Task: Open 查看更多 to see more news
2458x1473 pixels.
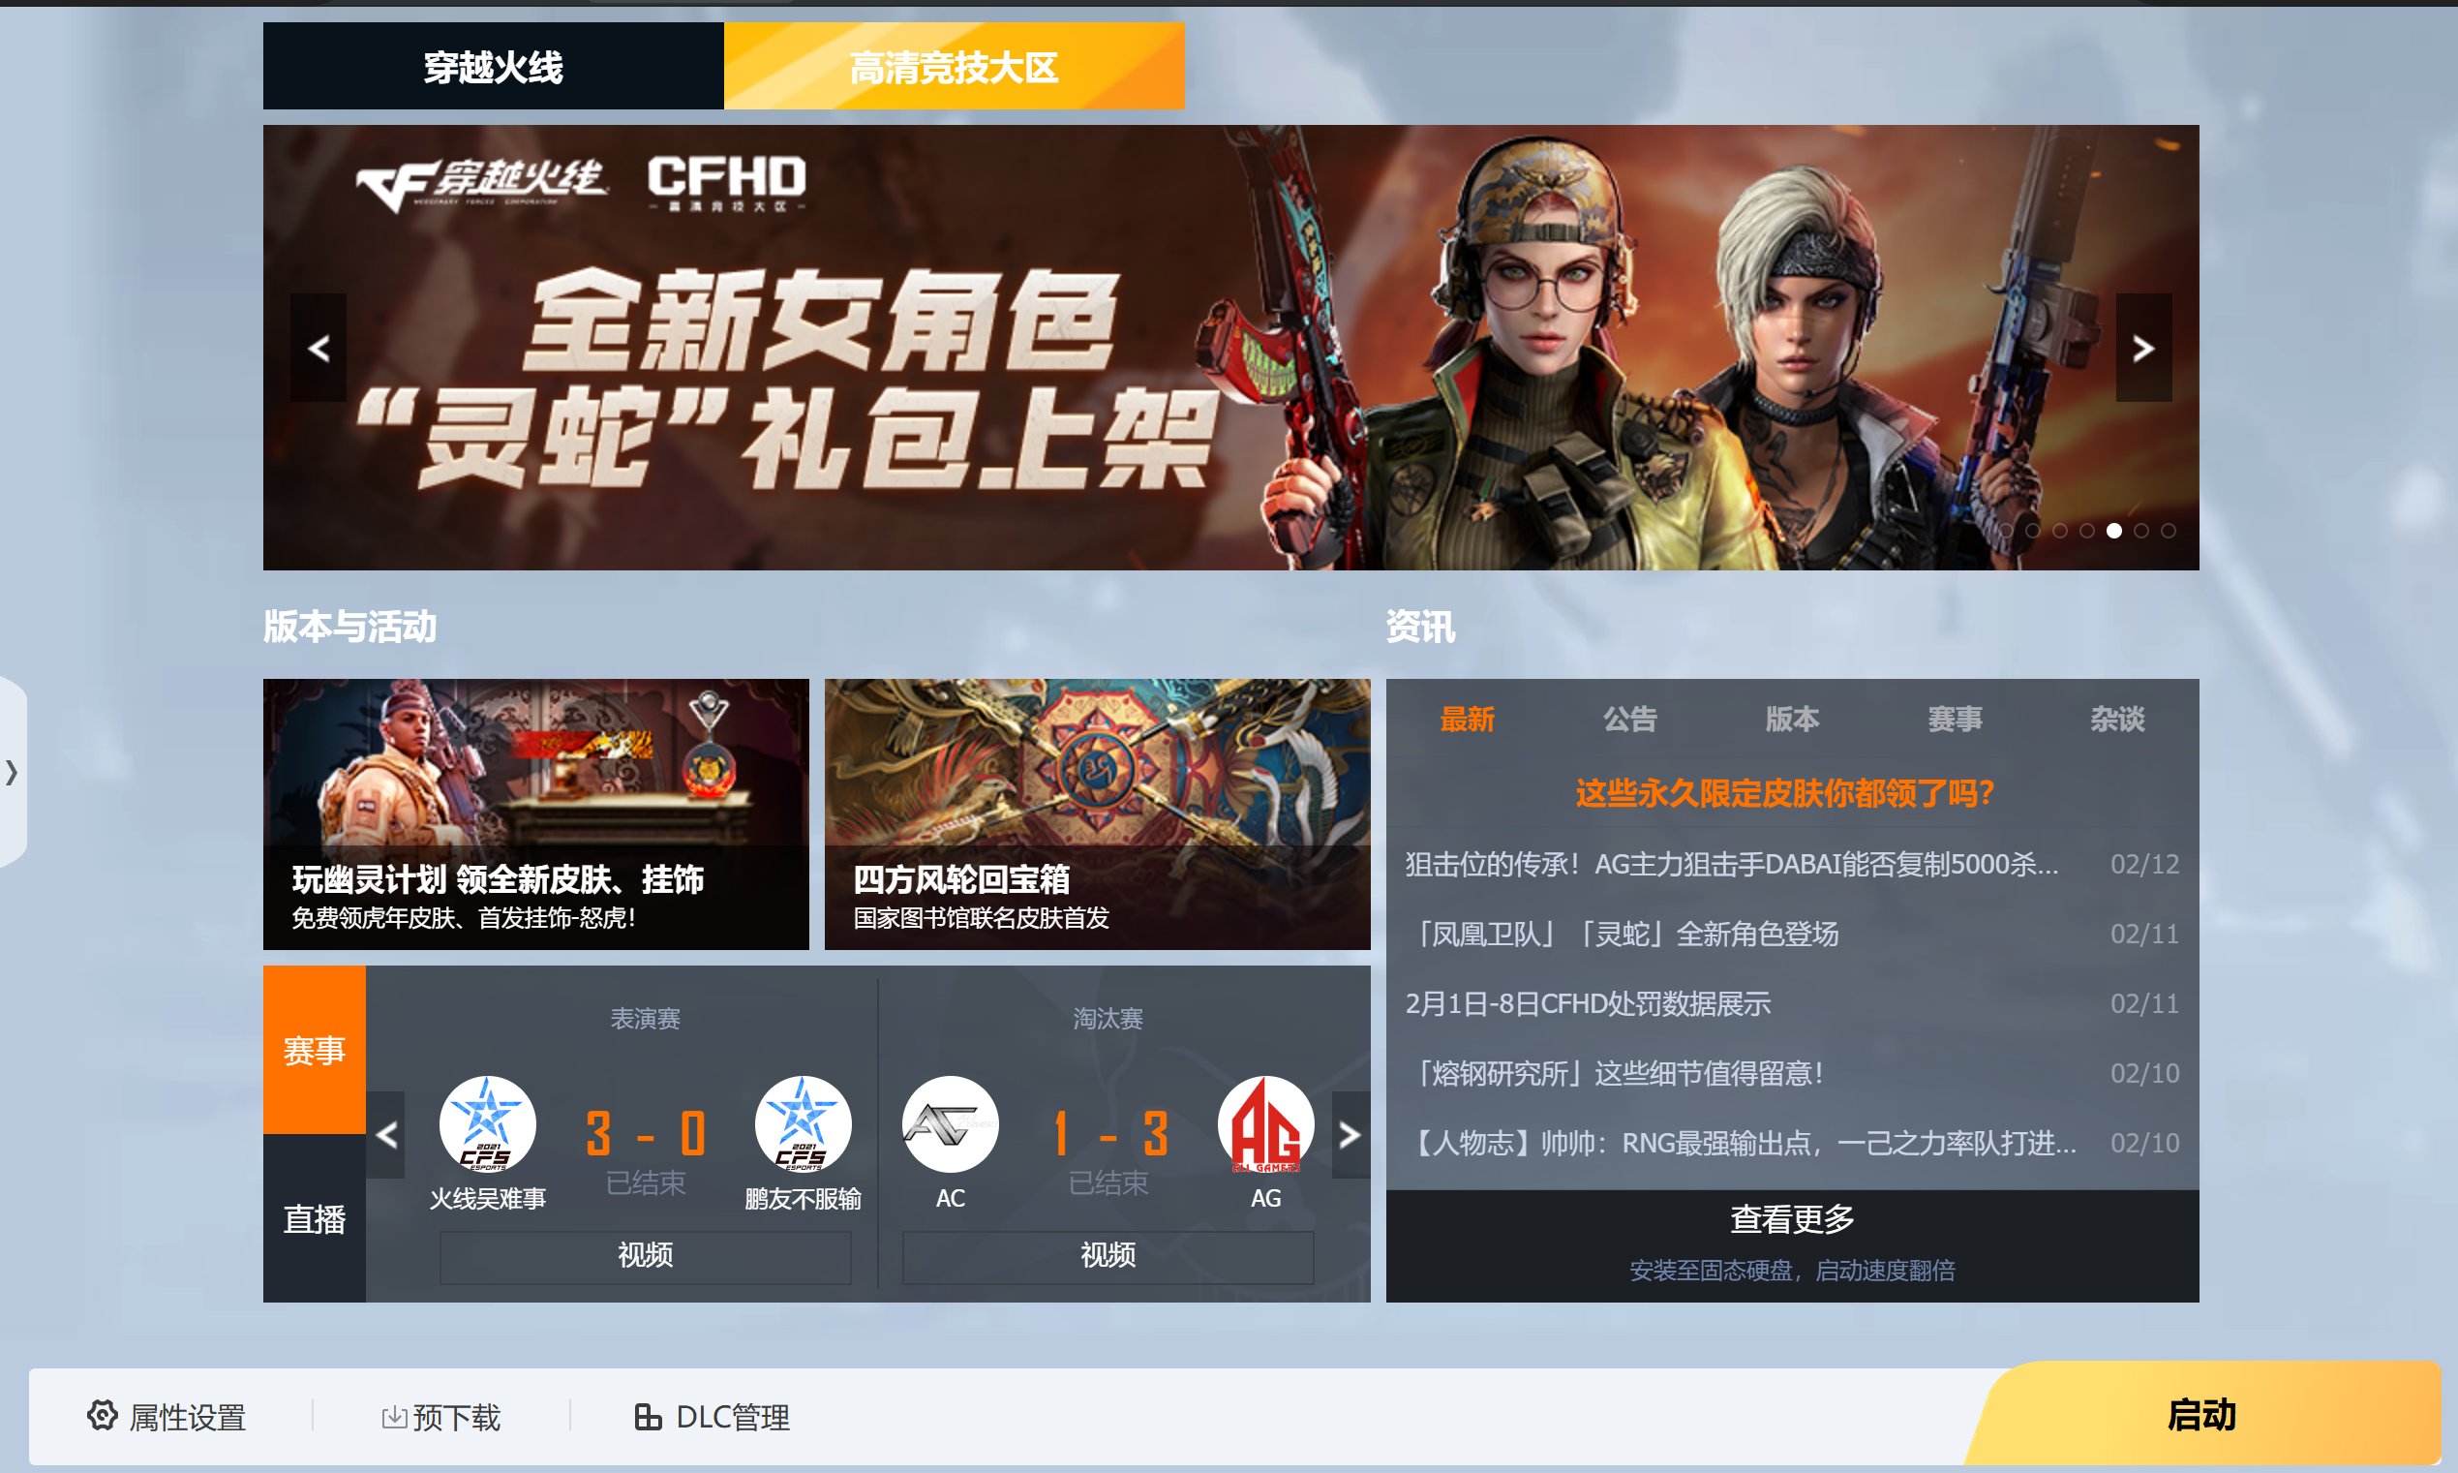Action: tap(1791, 1218)
